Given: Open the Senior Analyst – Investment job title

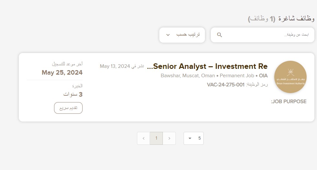Looking at the screenshot, I should click(207, 67).
